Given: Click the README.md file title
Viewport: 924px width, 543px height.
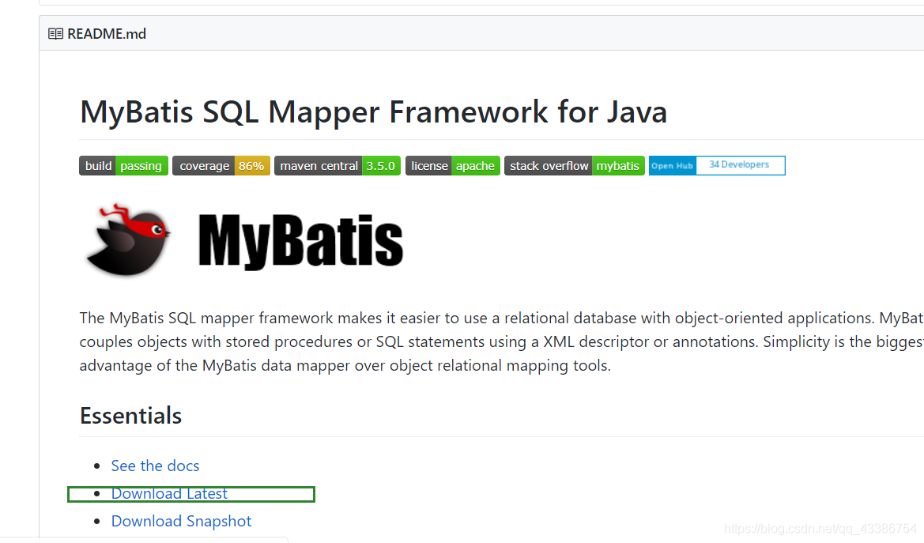Looking at the screenshot, I should tap(107, 34).
